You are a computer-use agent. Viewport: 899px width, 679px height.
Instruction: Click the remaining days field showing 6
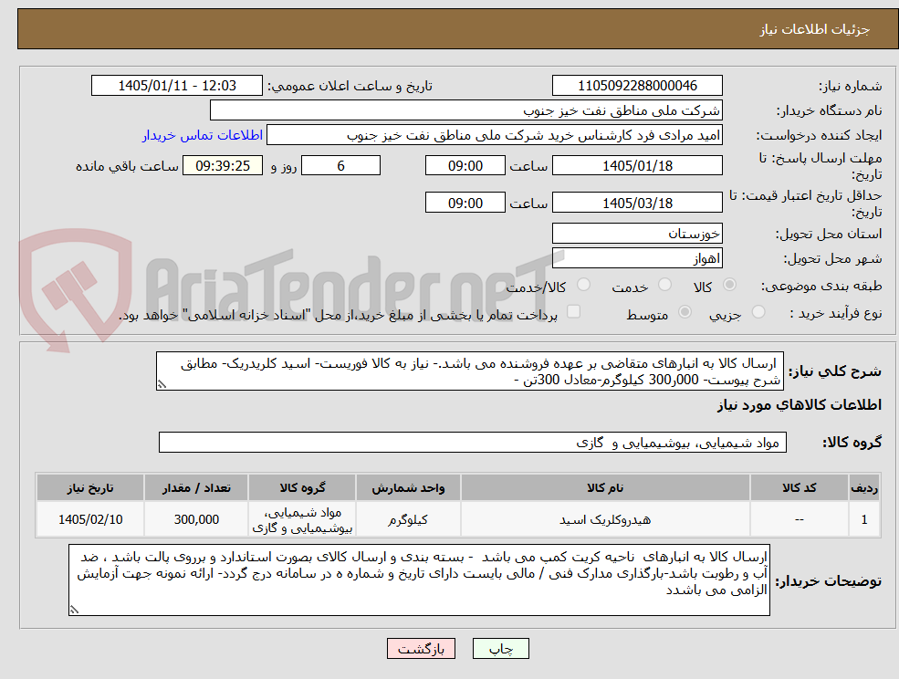coord(340,166)
